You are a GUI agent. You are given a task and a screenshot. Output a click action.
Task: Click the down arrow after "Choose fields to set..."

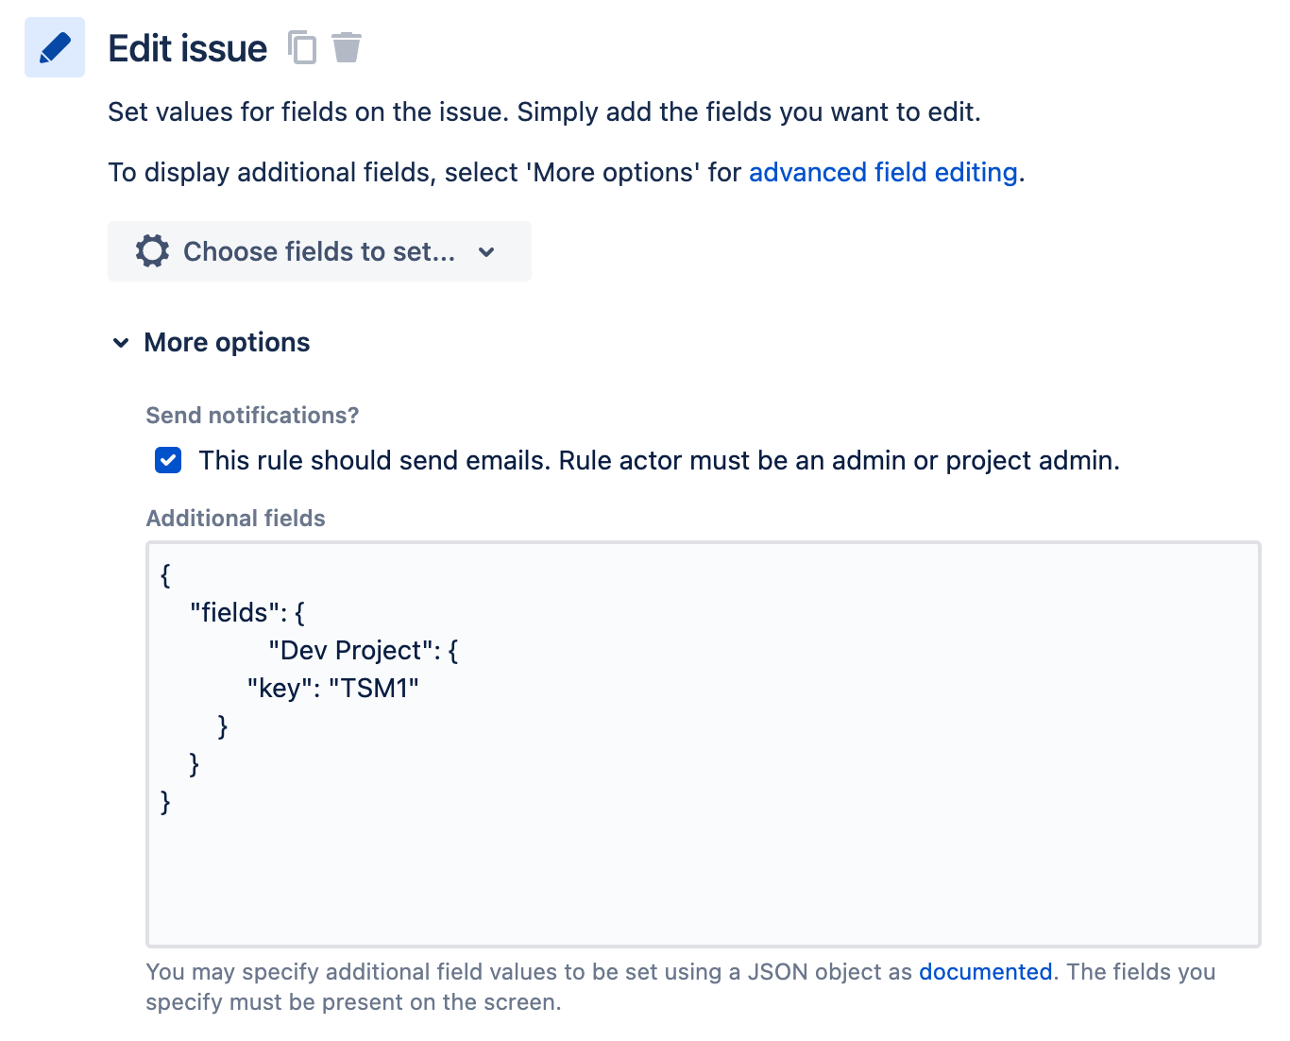[486, 252]
